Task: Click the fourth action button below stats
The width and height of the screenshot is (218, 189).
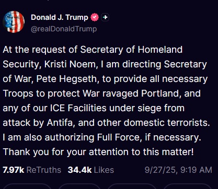Action: (x=188, y=186)
